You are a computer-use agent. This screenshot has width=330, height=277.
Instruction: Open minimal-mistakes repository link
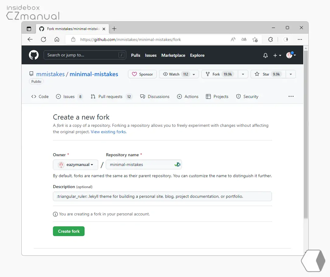[94, 74]
